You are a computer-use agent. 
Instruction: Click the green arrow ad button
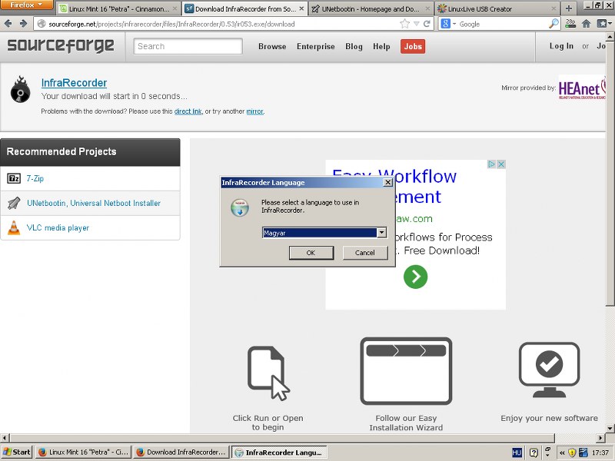point(415,277)
